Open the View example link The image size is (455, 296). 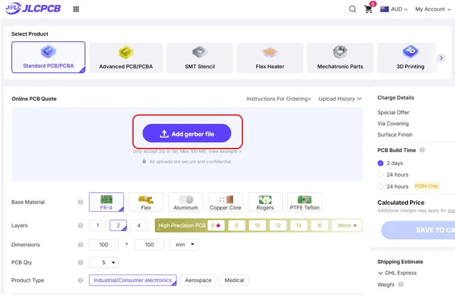pyautogui.click(x=225, y=151)
